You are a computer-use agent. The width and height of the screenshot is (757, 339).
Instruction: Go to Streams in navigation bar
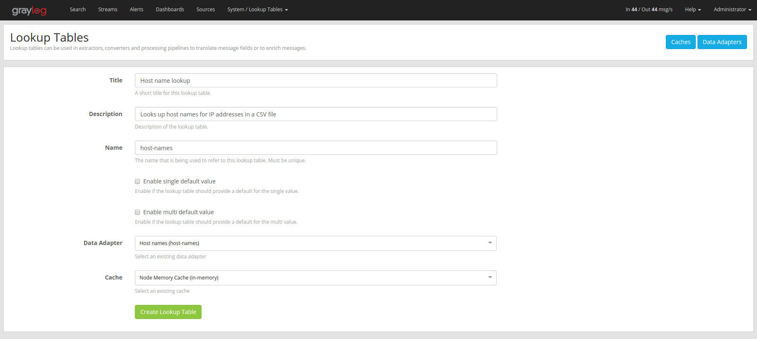pyautogui.click(x=107, y=10)
